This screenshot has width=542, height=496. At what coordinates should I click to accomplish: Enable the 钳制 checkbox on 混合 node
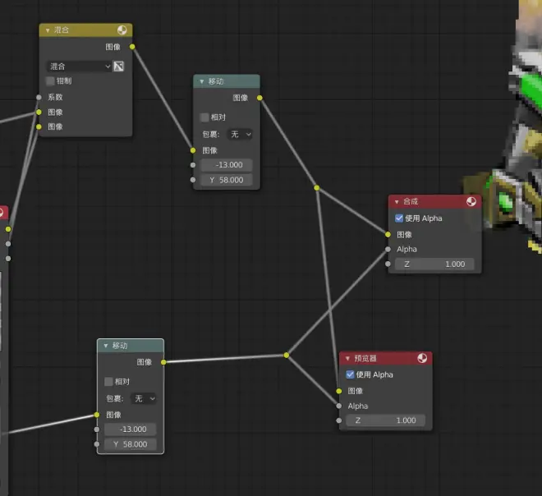point(50,80)
